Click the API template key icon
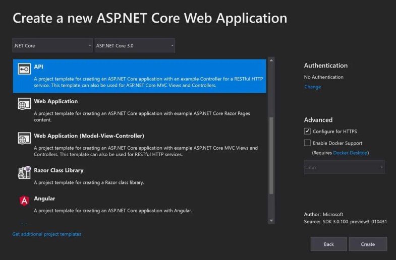Viewport: 396px width, 260px height. [24, 70]
